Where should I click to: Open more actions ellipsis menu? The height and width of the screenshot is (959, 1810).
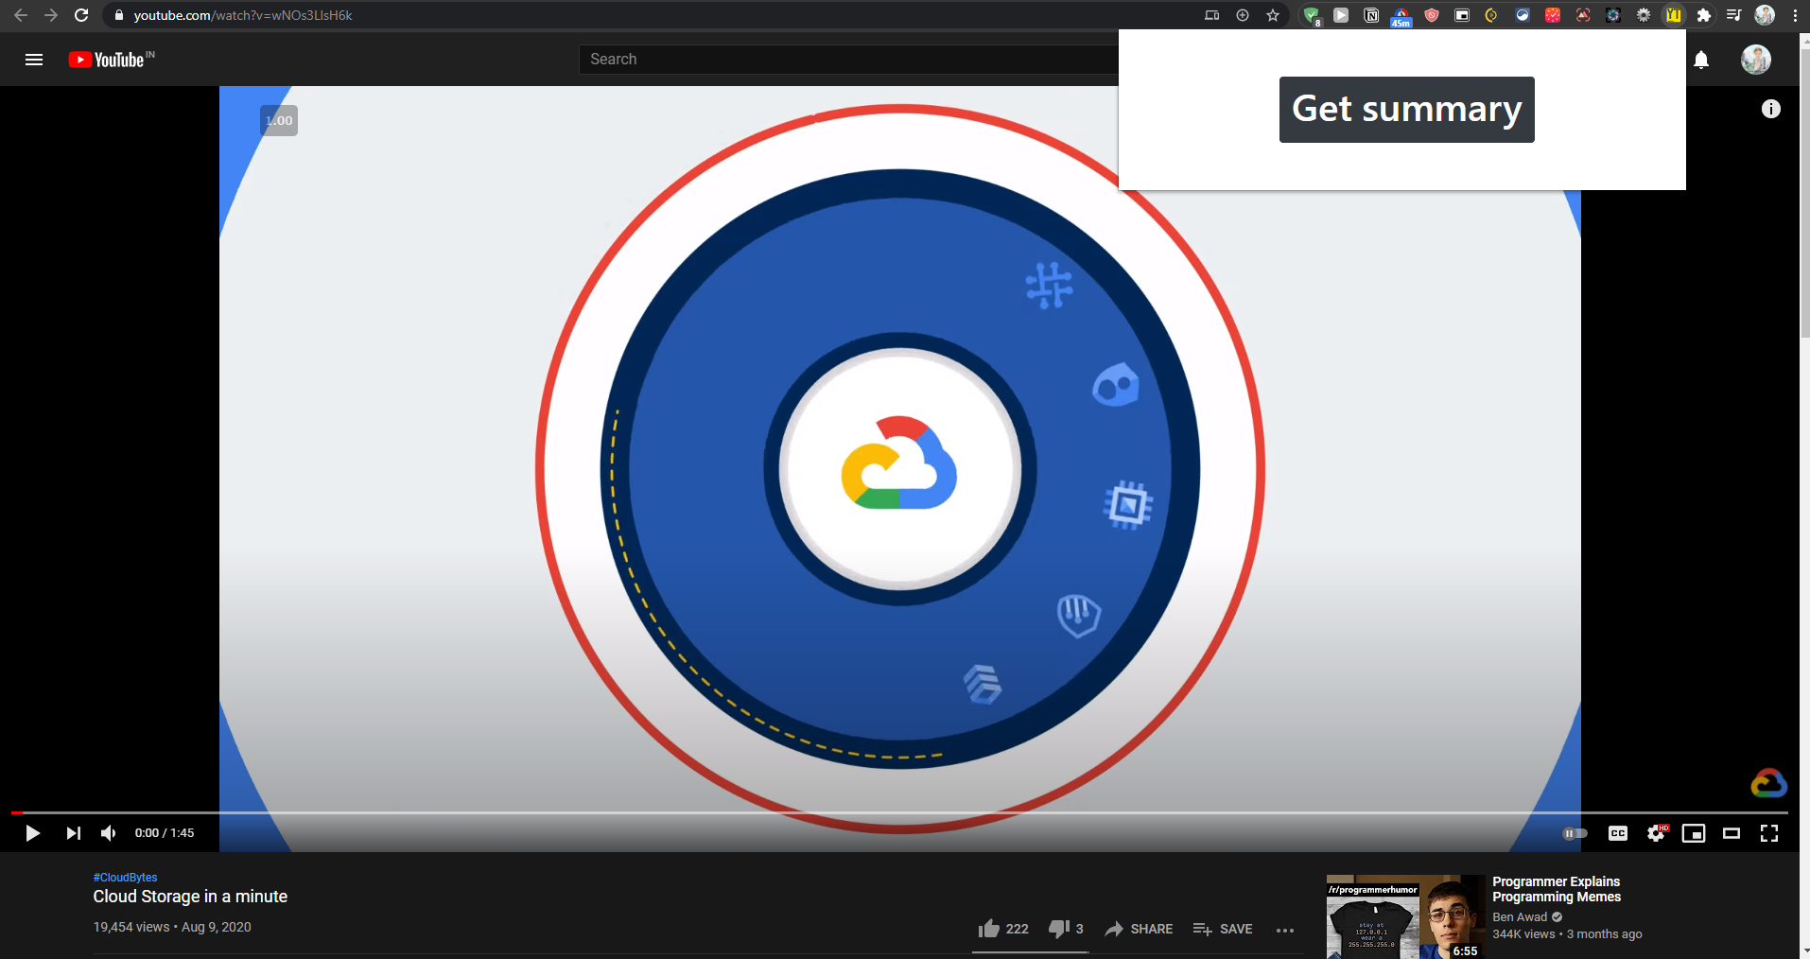tap(1285, 930)
